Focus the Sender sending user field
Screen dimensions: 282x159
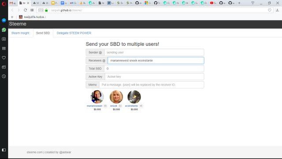(154, 52)
